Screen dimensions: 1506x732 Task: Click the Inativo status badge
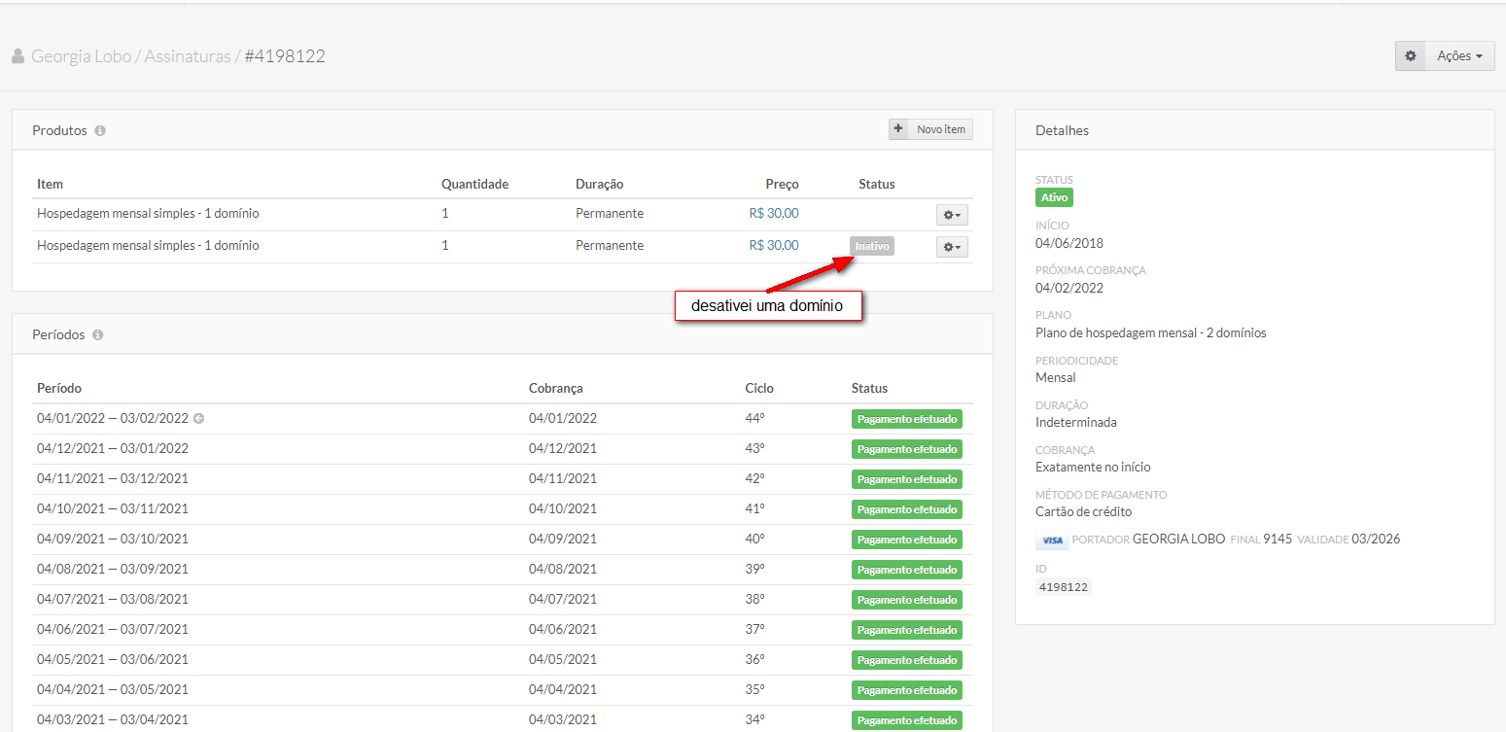[x=872, y=246]
